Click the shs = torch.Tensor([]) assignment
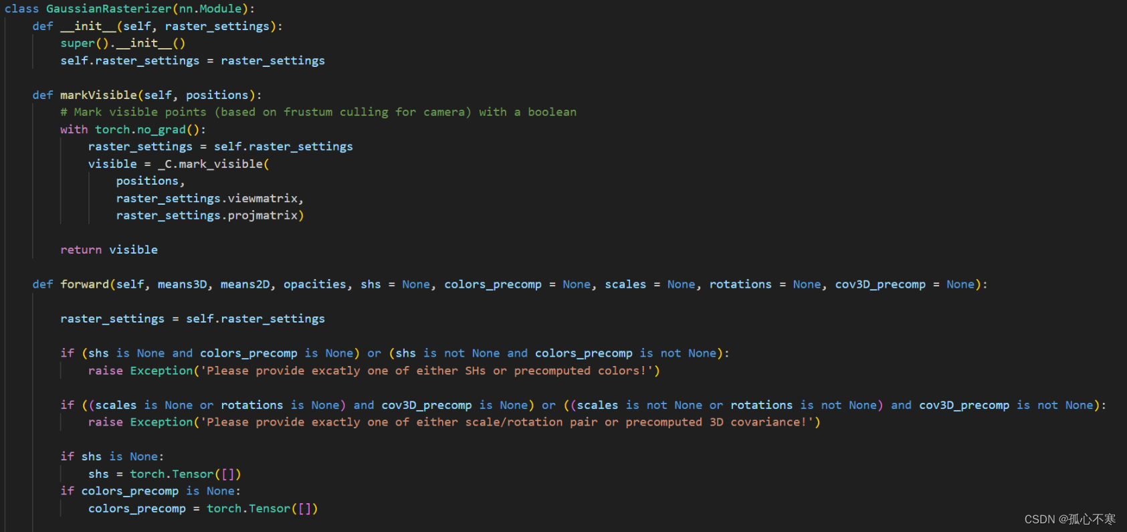 click(x=165, y=474)
